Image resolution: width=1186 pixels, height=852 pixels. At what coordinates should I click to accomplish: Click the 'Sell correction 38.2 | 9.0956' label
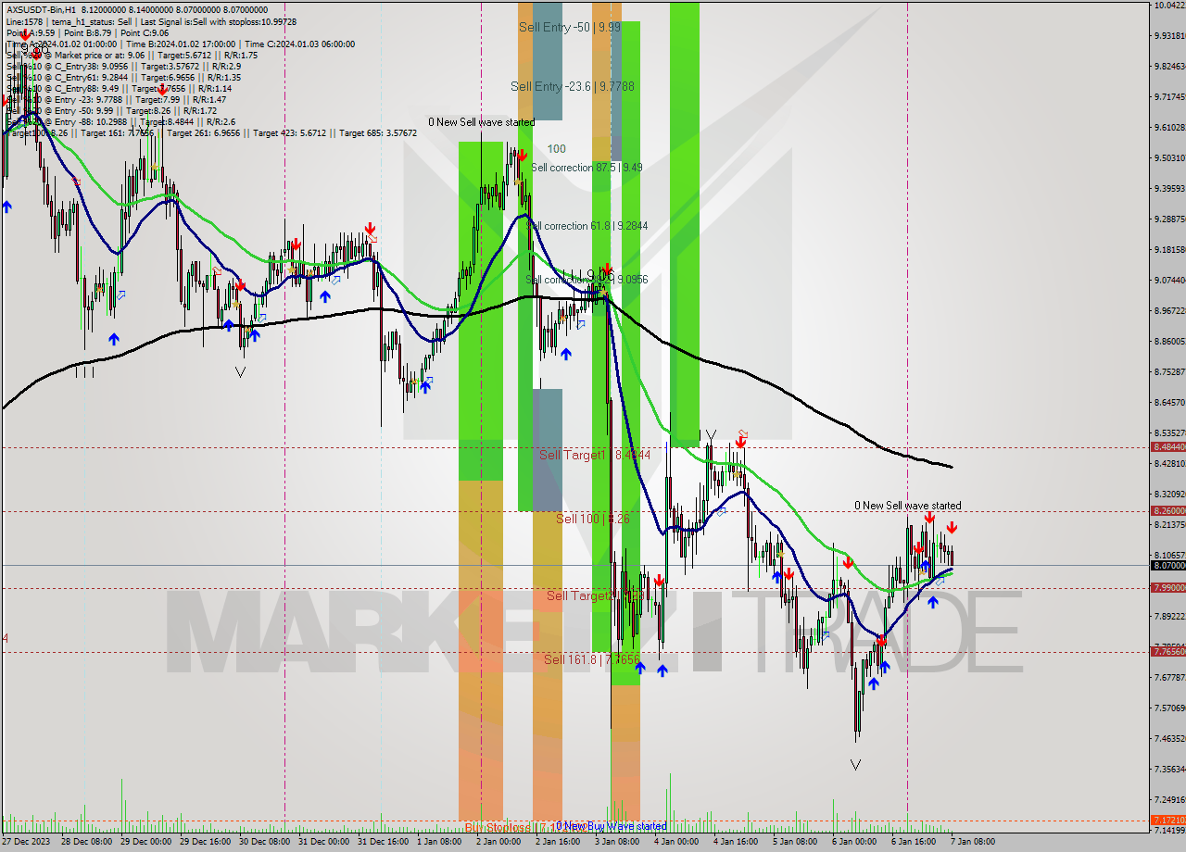pyautogui.click(x=587, y=280)
